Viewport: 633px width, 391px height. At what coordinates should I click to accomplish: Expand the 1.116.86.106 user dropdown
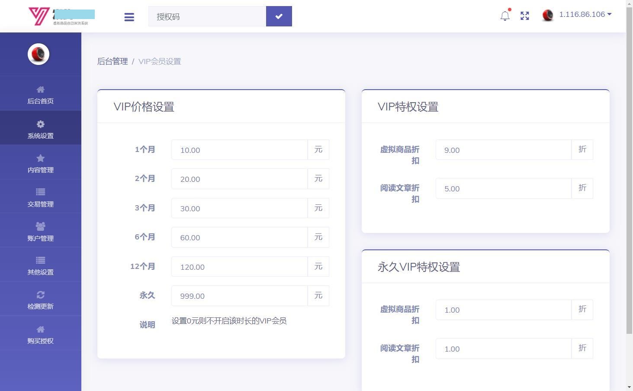click(x=584, y=15)
